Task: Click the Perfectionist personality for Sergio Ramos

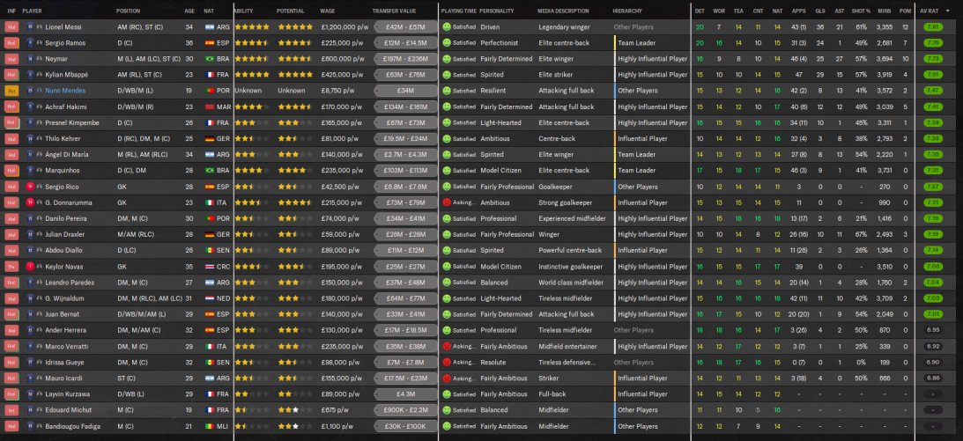Action: point(498,43)
